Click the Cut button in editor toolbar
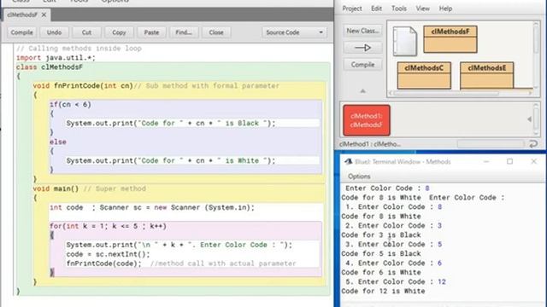 [86, 32]
